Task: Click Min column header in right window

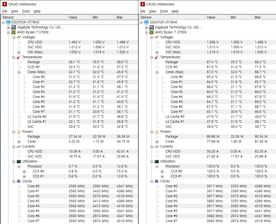Action: pyautogui.click(x=241, y=17)
